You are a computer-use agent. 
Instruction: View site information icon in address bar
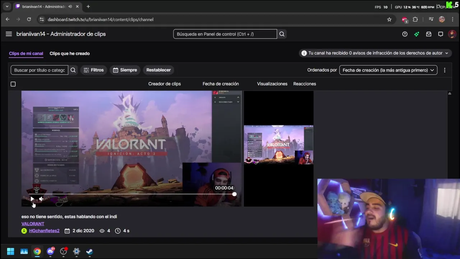point(42,19)
